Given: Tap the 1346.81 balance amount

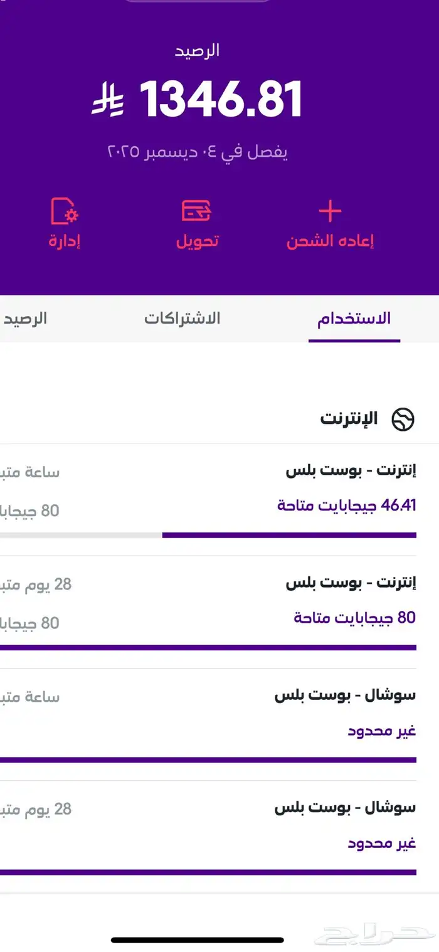Looking at the screenshot, I should 221,100.
